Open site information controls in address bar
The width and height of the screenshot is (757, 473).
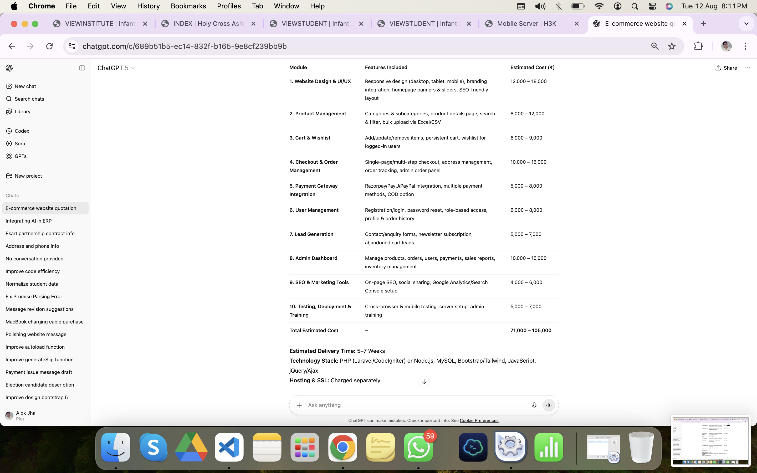72,46
